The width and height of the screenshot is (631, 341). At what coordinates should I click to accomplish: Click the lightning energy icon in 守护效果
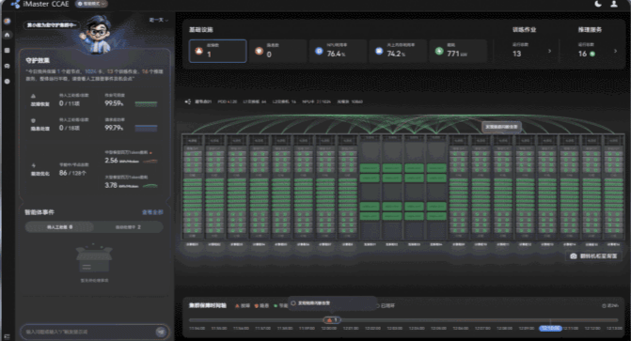[x=34, y=165]
